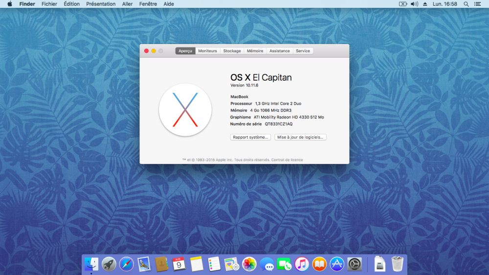Open iBooks orange book icon
Image resolution: width=489 pixels, height=275 pixels.
[319, 264]
